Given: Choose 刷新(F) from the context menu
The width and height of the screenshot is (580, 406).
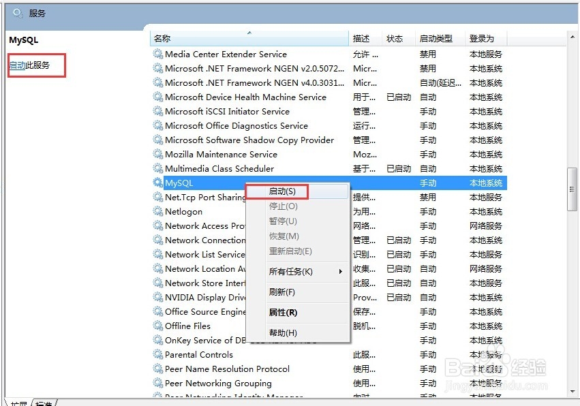Looking at the screenshot, I should pos(297,292).
